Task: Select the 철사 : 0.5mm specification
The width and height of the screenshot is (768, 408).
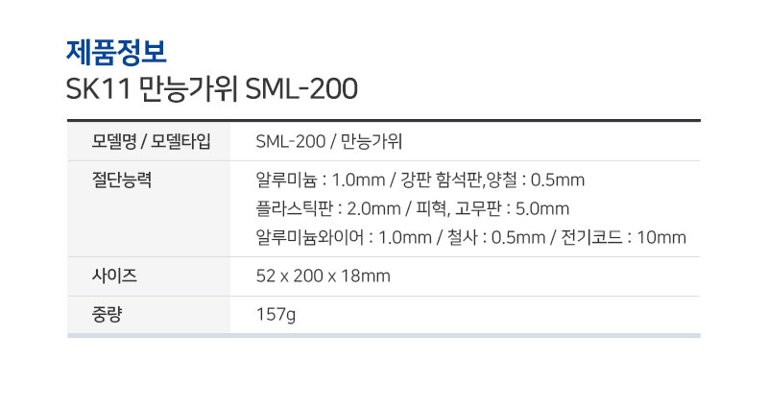Action: 496,237
